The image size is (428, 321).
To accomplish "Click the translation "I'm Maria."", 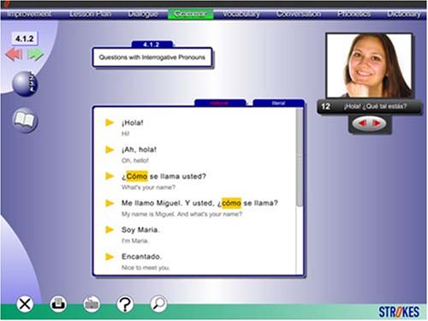I will point(135,241).
